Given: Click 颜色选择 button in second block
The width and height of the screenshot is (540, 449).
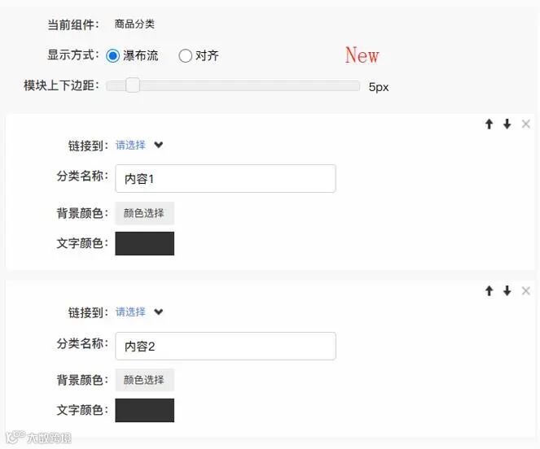Looking at the screenshot, I should tap(144, 380).
